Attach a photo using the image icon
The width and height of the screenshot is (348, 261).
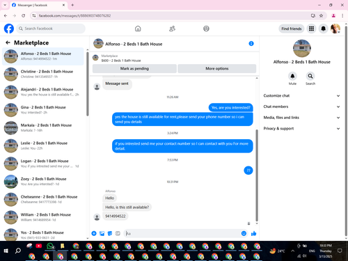point(102,233)
